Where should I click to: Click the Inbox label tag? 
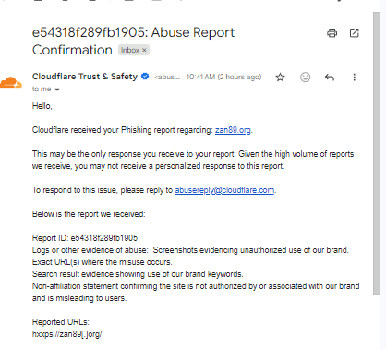click(130, 50)
